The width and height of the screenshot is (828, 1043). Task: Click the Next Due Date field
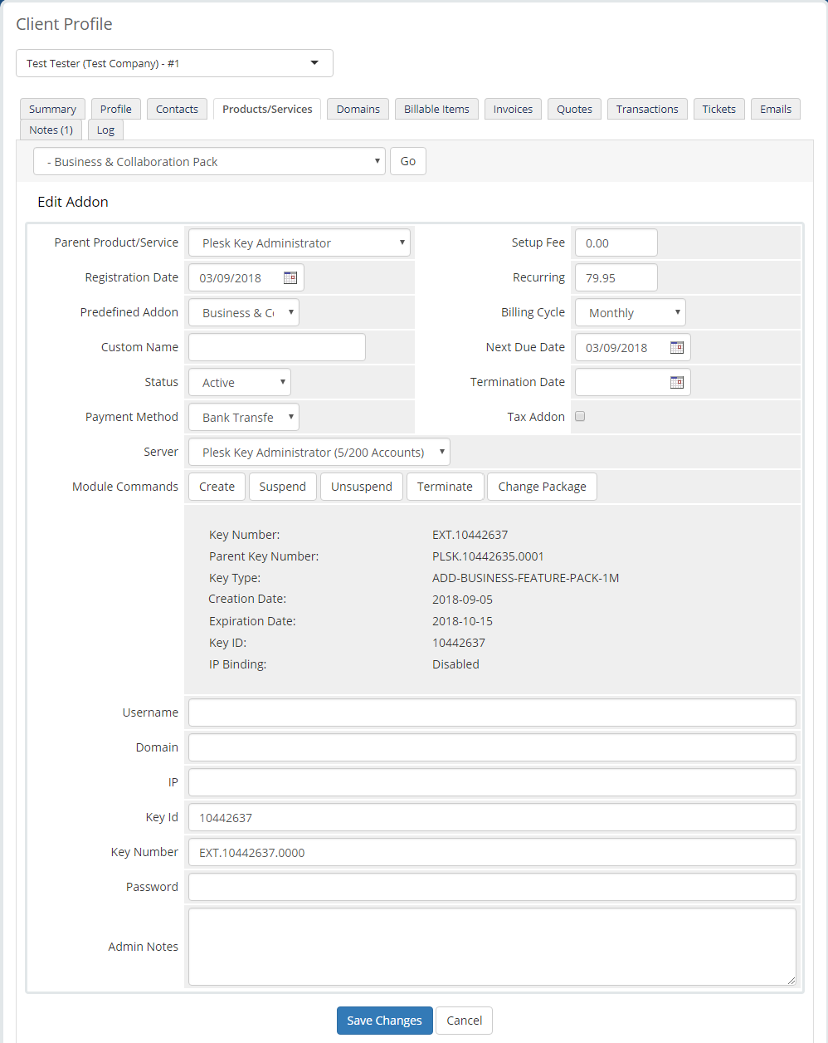[633, 347]
